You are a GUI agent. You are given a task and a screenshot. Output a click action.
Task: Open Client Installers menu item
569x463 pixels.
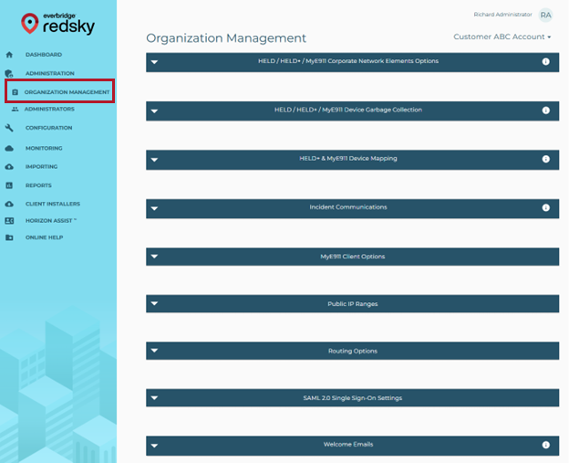53,204
